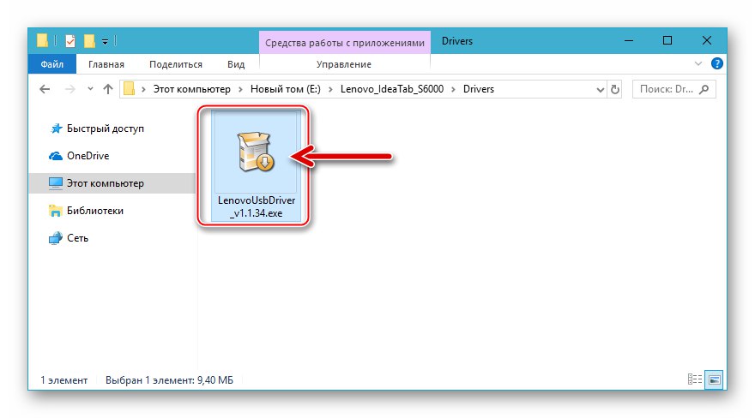The image size is (755, 418).
Task: Select OneDrive in the navigation pane
Action: (x=88, y=156)
